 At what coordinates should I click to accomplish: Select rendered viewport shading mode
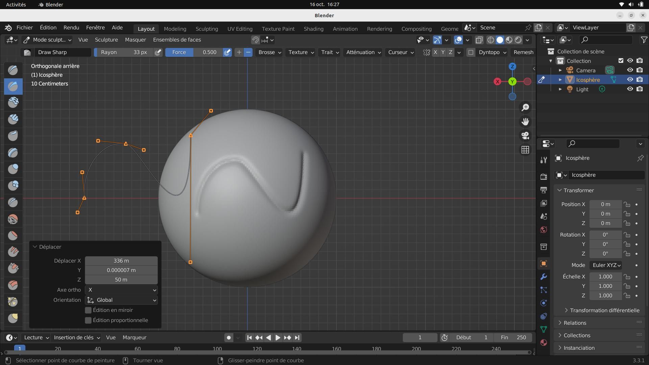tap(518, 40)
